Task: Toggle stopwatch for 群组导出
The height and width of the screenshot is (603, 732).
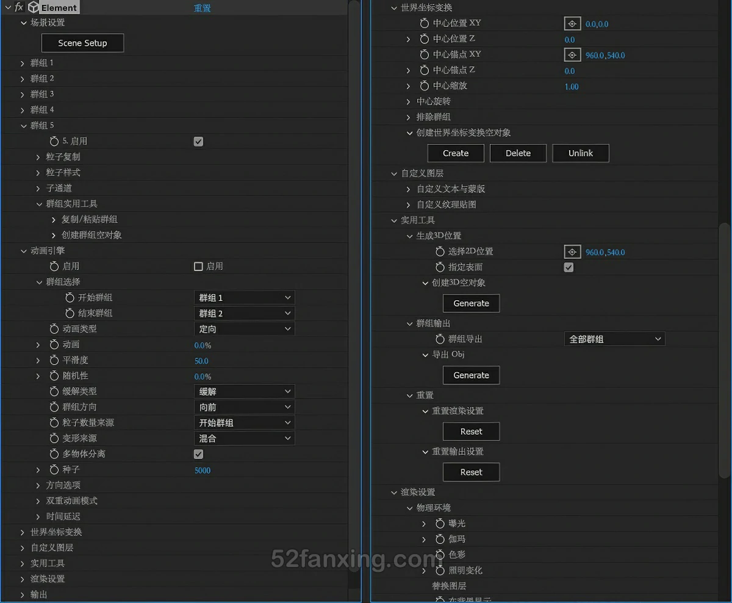Action: coord(440,339)
